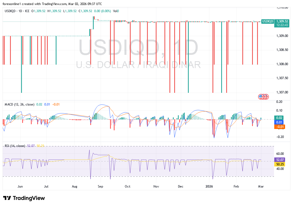Select the 1,309.52 current price badge
Viewport: 293px width, 206px height.
[281, 21]
